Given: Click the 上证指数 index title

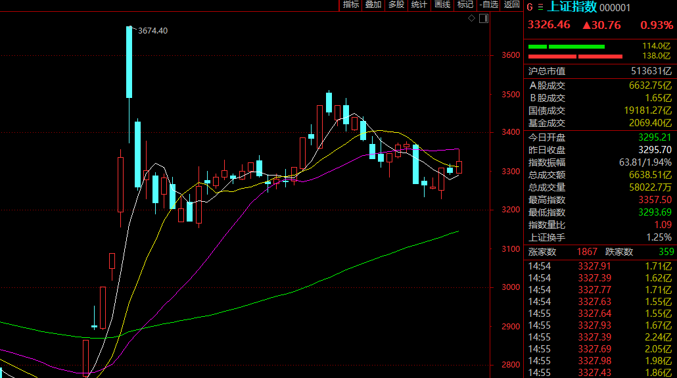Looking at the screenshot, I should (572, 8).
